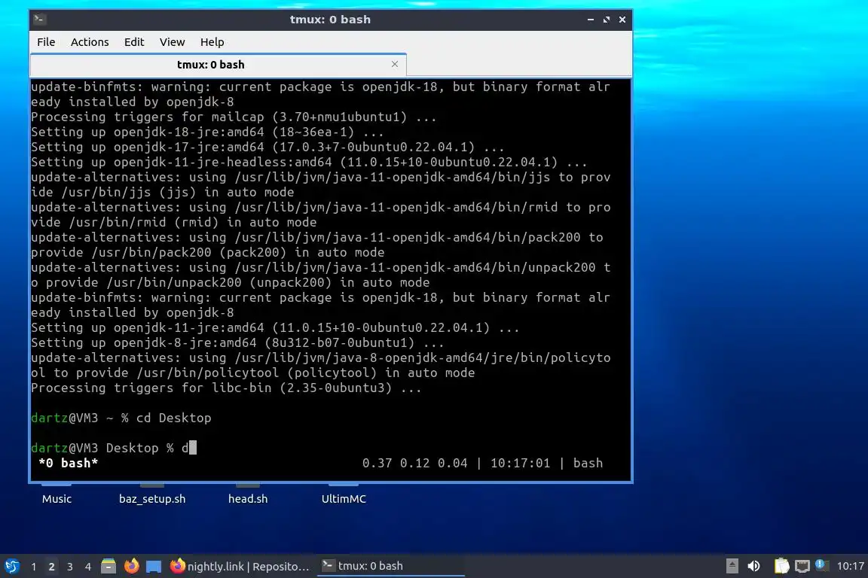
Task: Click the 'Setting up openjdk-17-jre:amd64' line
Action: [267, 147]
